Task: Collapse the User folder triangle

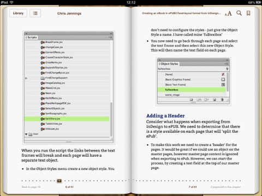Action: 26,134
